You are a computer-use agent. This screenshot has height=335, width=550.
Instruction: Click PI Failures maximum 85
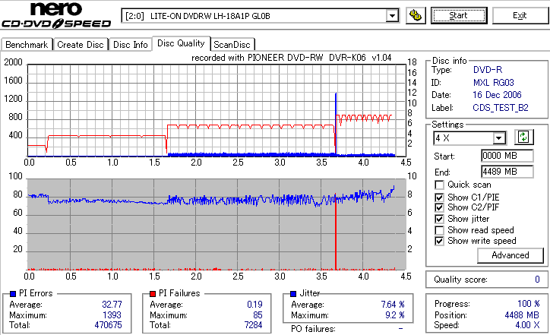[258, 315]
